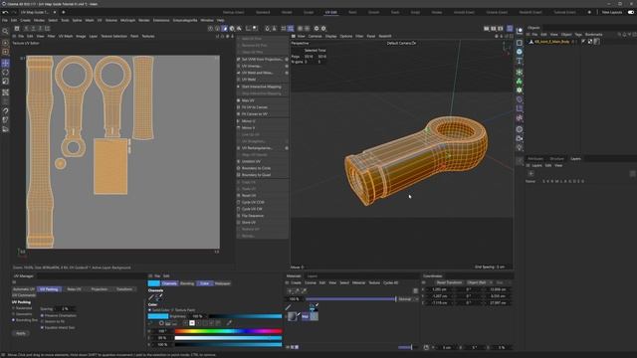Viewport: 637px width, 358px height.
Task: Click the Boundary to Circle command
Action: [x=256, y=168]
